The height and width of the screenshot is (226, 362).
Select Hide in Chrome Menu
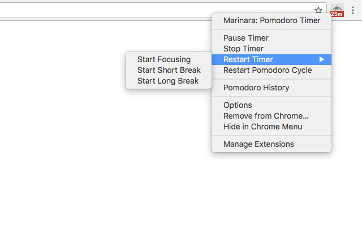point(262,127)
